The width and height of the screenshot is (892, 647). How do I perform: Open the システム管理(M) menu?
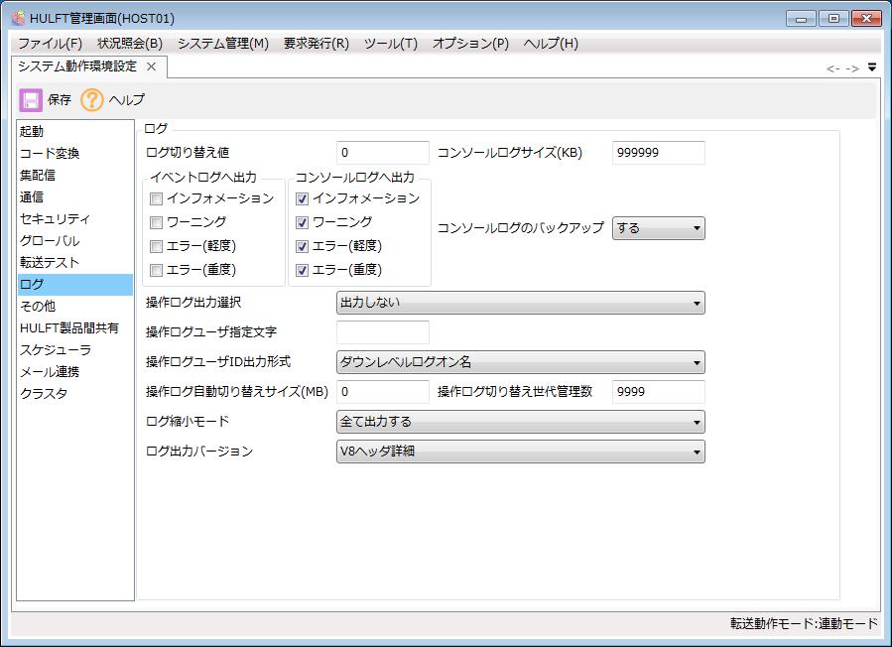click(223, 44)
